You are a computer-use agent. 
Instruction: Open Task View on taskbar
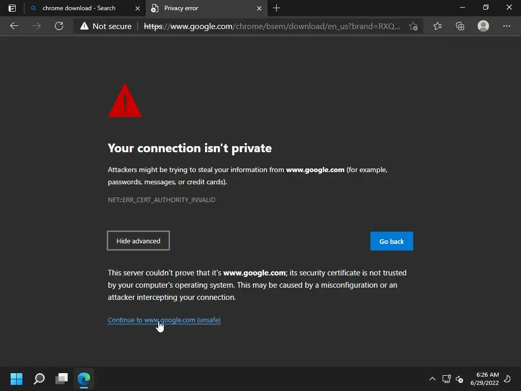click(x=62, y=379)
